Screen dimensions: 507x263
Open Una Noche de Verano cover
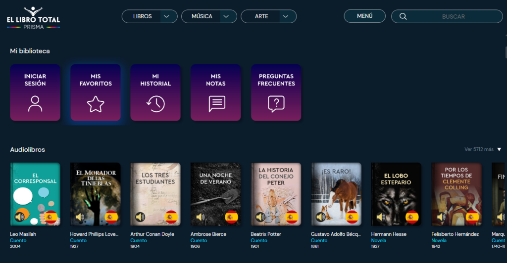(216, 194)
